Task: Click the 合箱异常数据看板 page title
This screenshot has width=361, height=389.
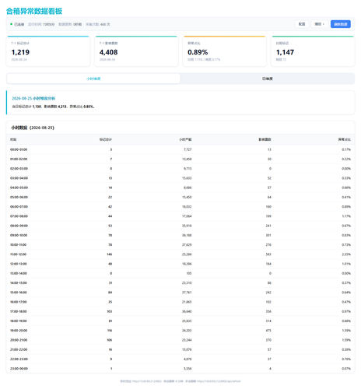Action: coord(34,11)
